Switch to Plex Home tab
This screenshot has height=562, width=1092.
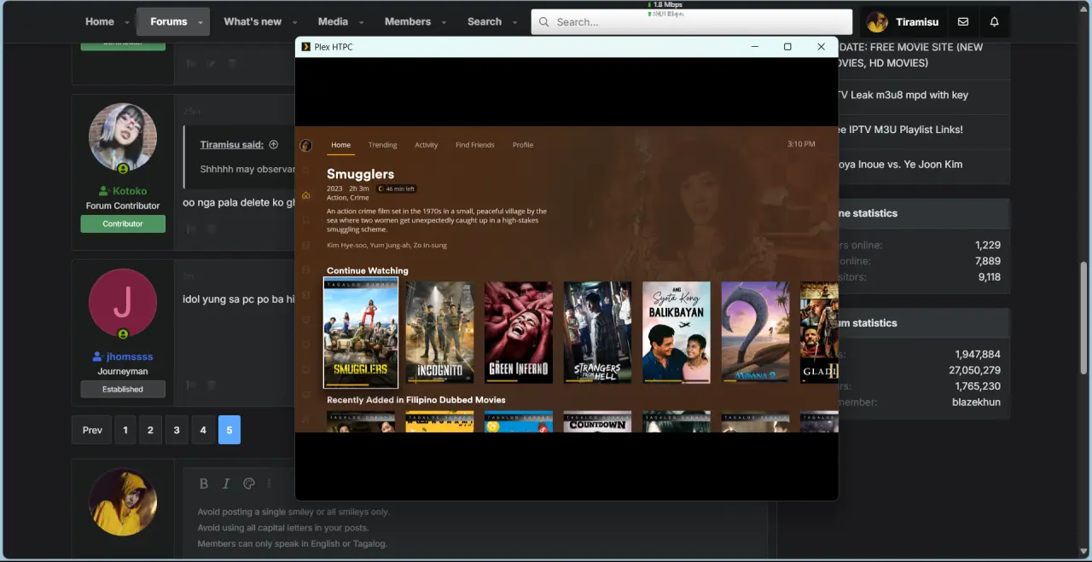(340, 145)
